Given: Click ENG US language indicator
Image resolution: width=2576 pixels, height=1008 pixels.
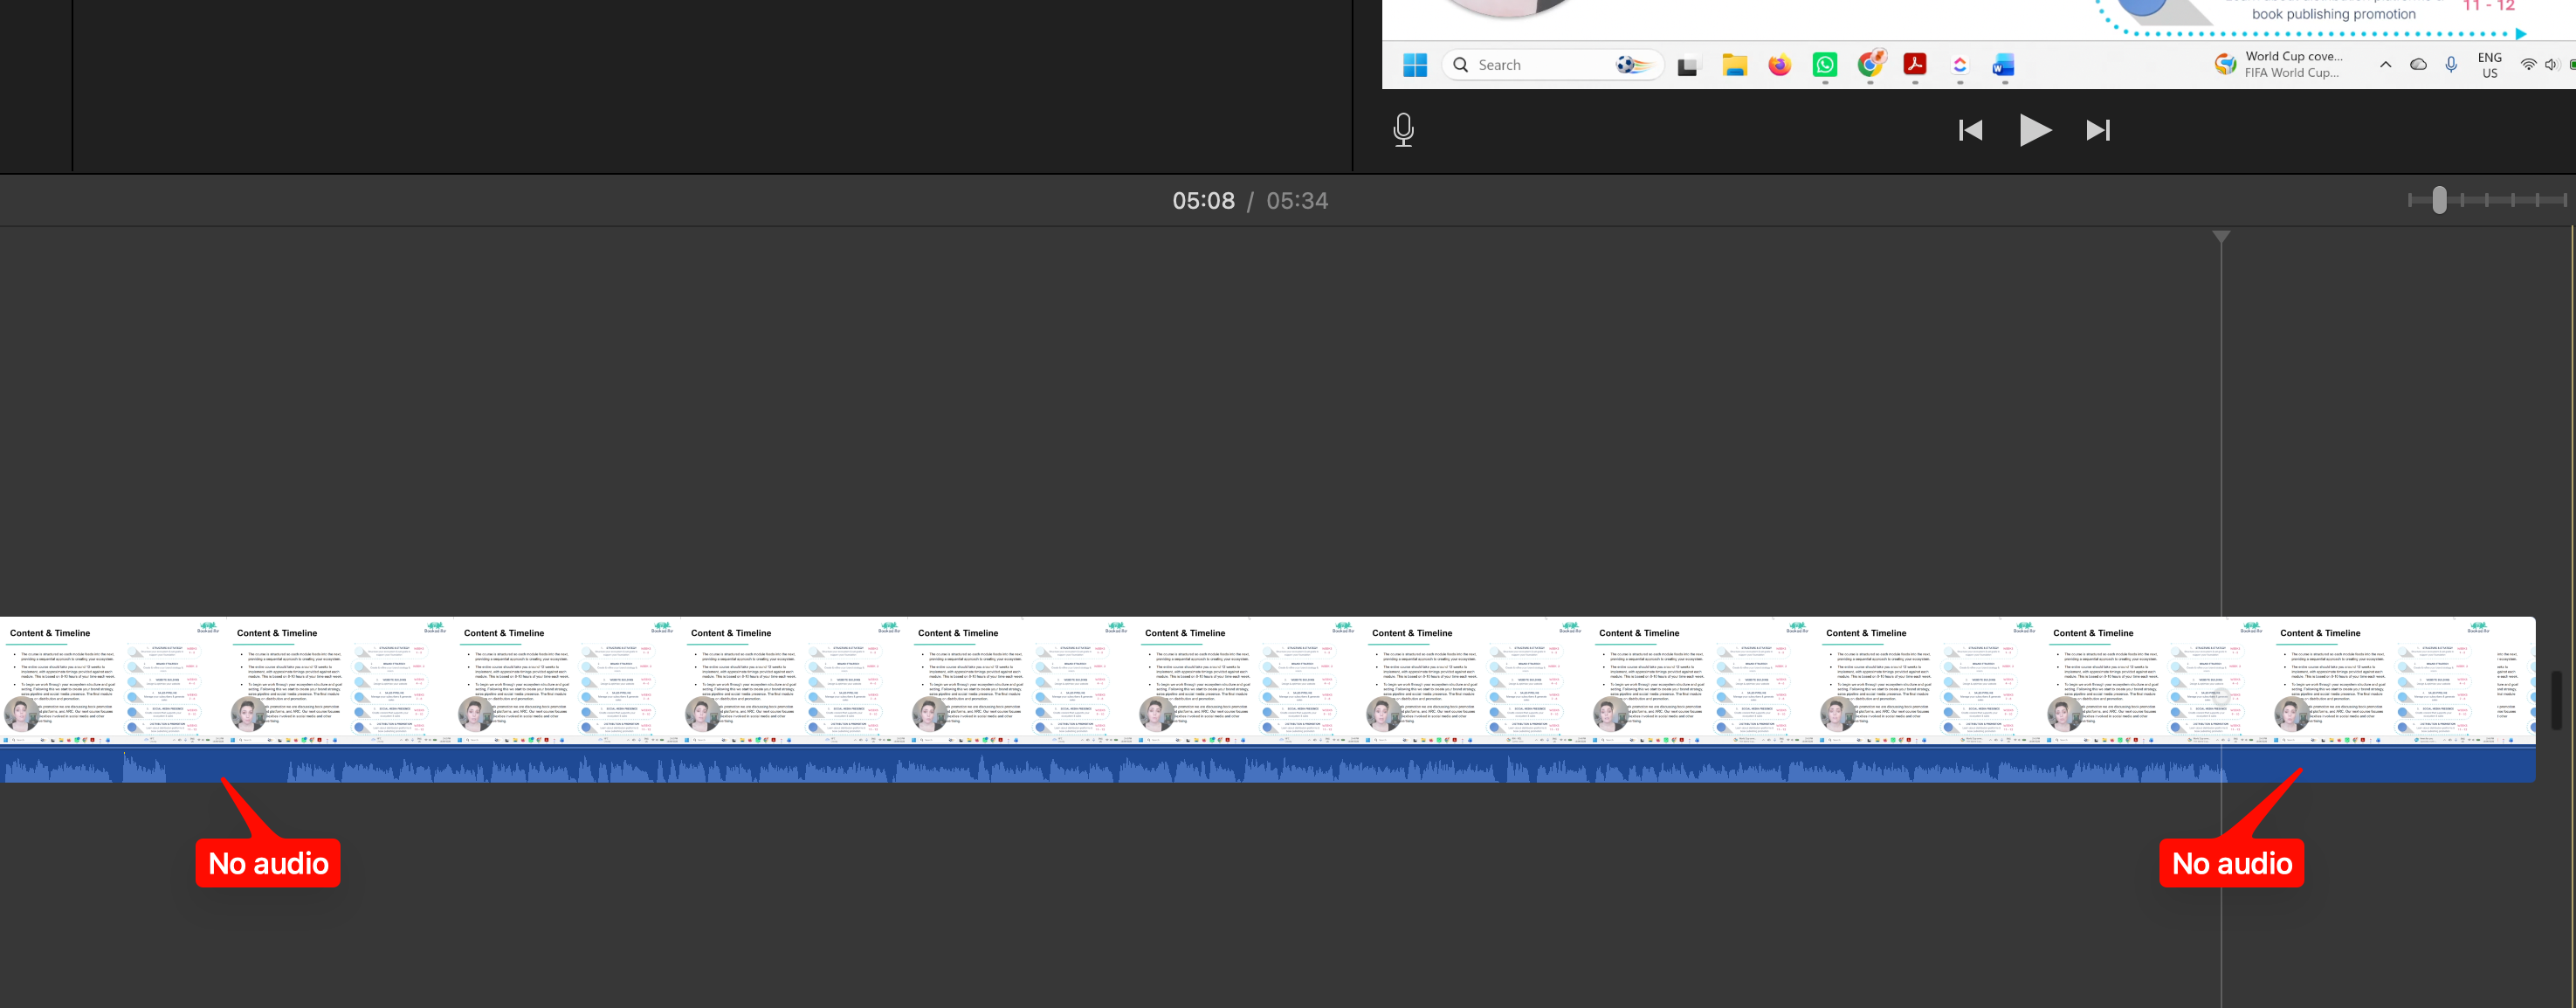Looking at the screenshot, I should (x=2489, y=65).
